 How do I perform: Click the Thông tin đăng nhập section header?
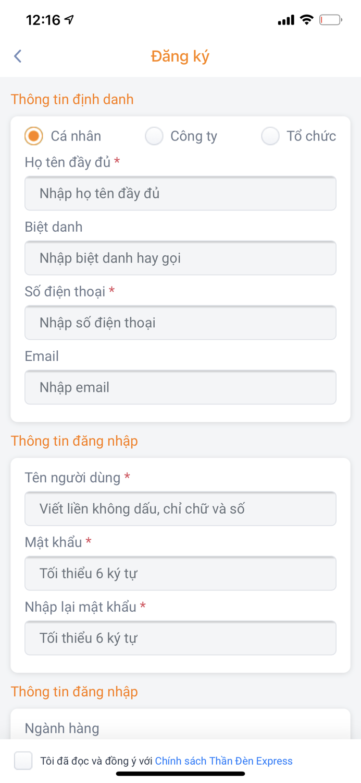74,441
